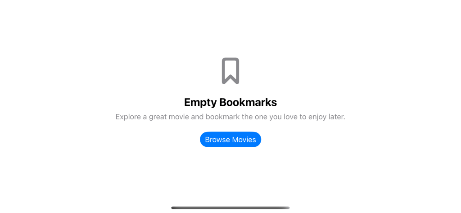Click the top of the bookmark glyph
This screenshot has height=213, width=461.
pyautogui.click(x=230, y=59)
